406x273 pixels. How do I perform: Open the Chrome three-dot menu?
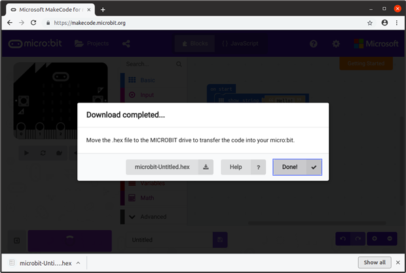tap(397, 23)
